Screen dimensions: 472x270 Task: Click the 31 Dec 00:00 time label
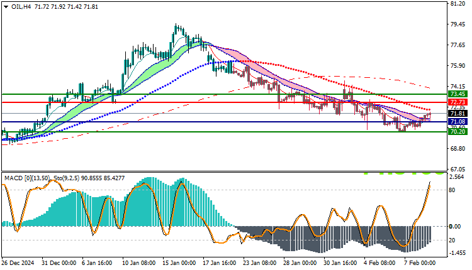coord(59,263)
